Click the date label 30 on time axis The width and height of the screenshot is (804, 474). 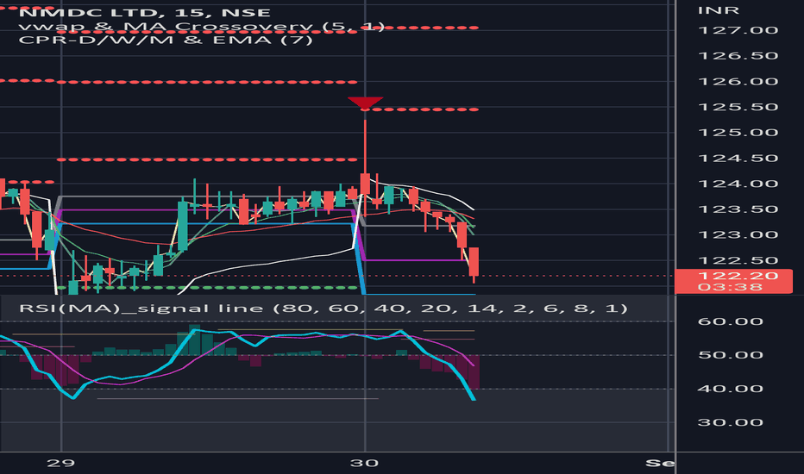(x=364, y=464)
